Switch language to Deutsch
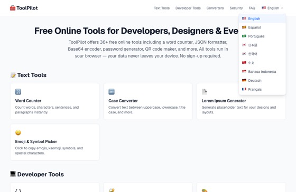 point(262,81)
